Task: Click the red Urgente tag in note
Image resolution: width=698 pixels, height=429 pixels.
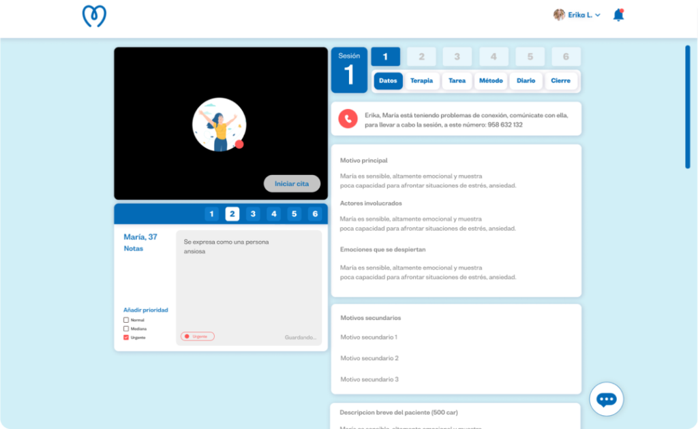Action: [197, 336]
